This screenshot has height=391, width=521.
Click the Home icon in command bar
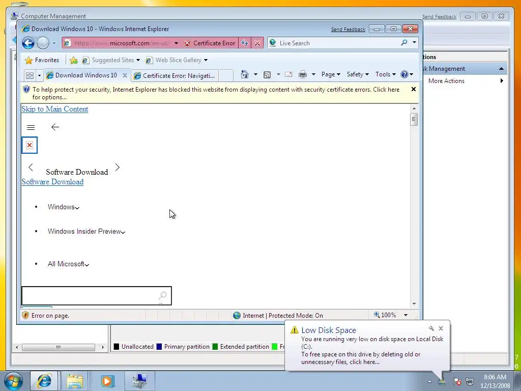pos(245,74)
